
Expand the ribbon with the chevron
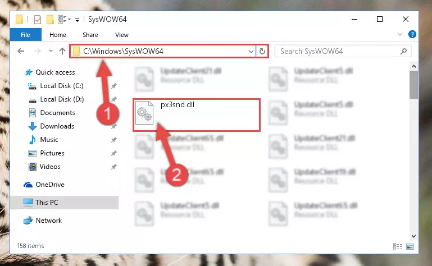point(400,34)
